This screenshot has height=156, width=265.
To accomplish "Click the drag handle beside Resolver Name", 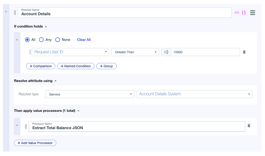I will click(15, 12).
